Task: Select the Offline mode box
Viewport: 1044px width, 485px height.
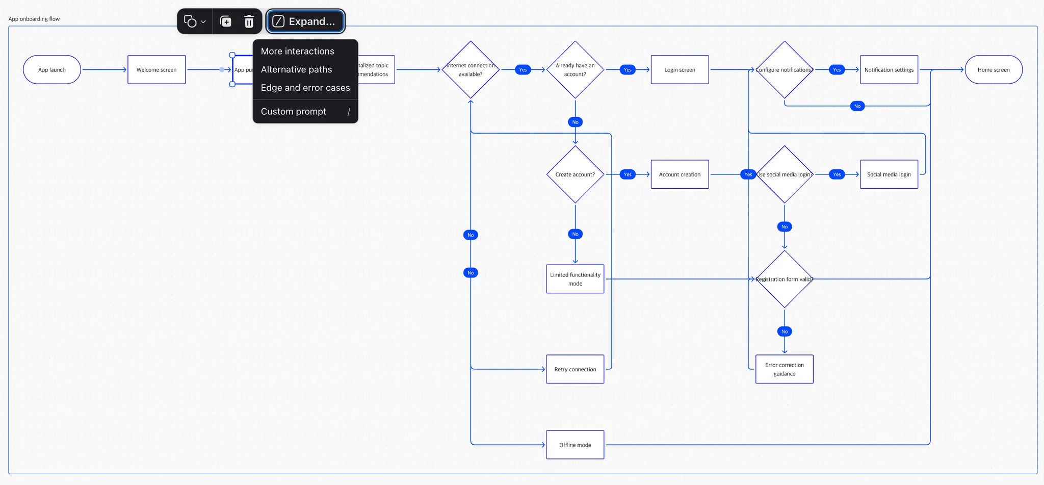Action: tap(575, 445)
